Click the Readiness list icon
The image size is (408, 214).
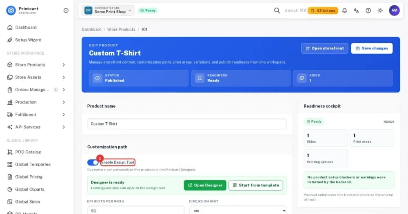coord(200,78)
